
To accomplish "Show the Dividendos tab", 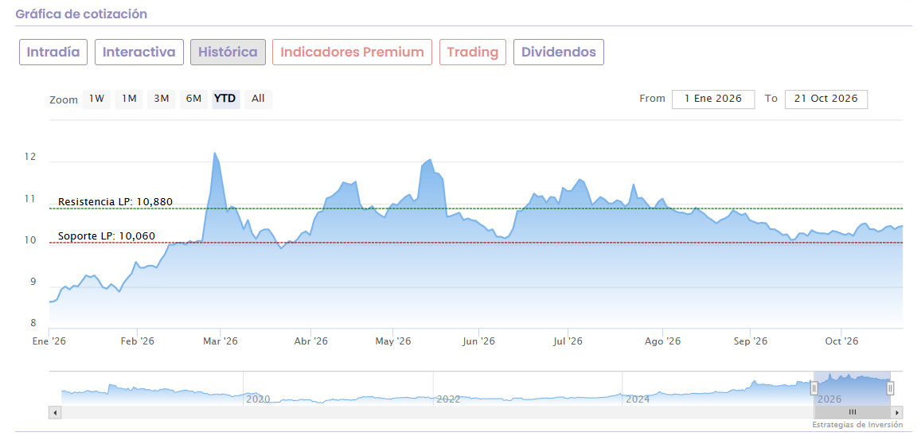I will (x=559, y=53).
